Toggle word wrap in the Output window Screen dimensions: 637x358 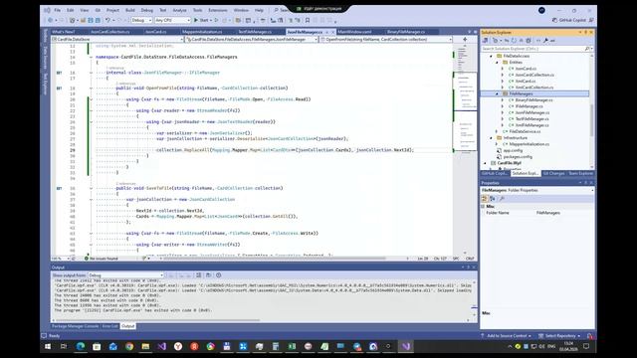coord(208,275)
